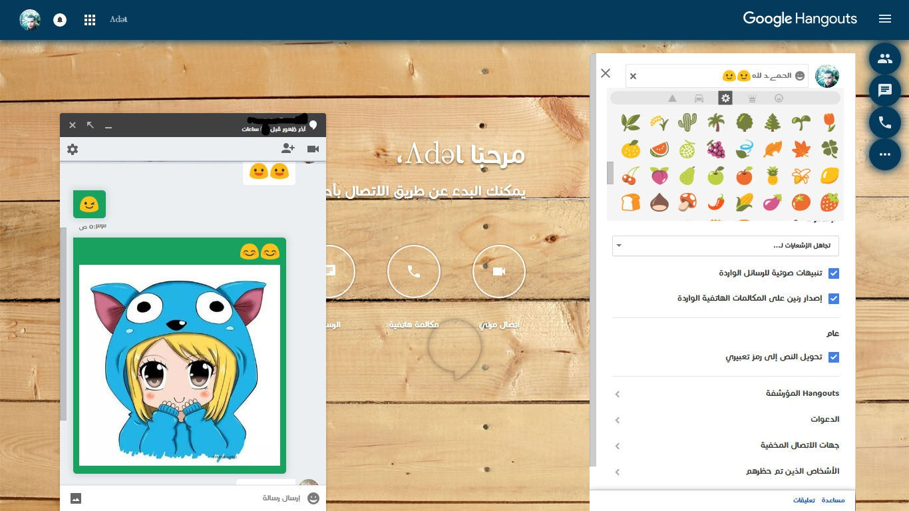Clear the status text field
Image resolution: width=909 pixels, height=511 pixels.
point(633,77)
